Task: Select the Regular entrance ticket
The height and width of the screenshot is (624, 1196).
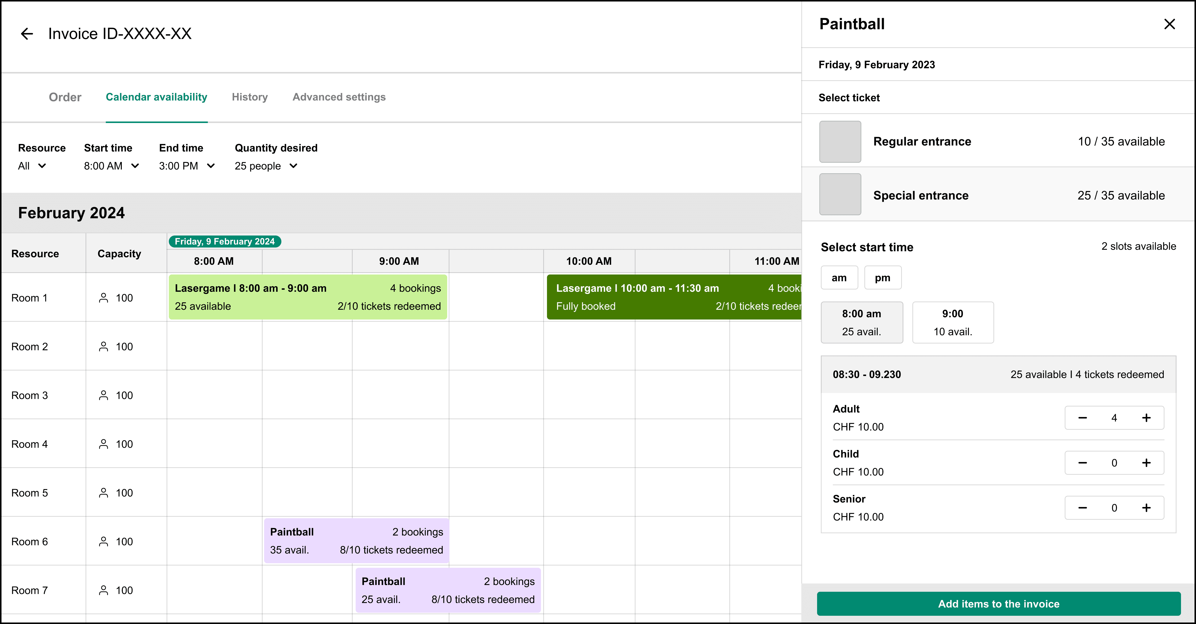Action: coord(998,141)
